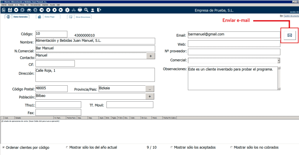
Task: Open settings gear in toolbar
Action: (67, 10)
